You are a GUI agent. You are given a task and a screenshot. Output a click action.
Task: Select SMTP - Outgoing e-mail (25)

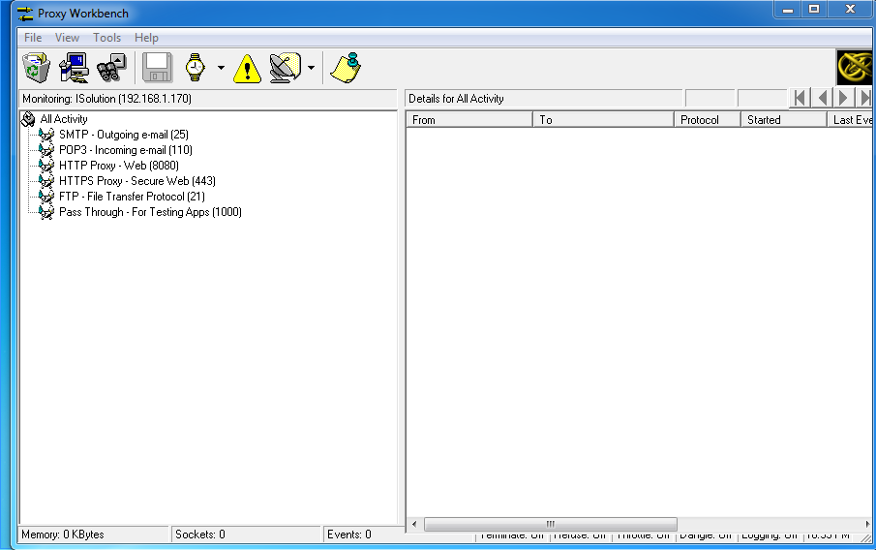click(x=124, y=135)
